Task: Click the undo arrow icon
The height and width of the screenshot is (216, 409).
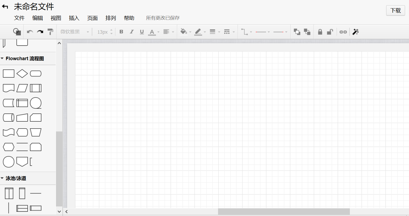Action: (30, 32)
